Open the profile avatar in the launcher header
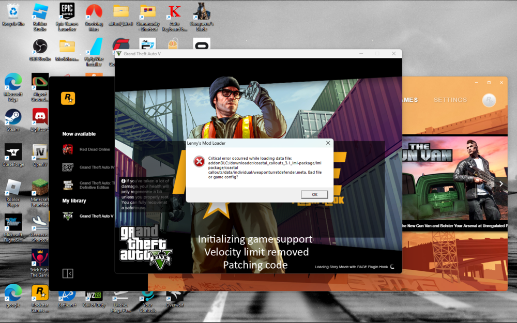This screenshot has width=517, height=323. 488,100
